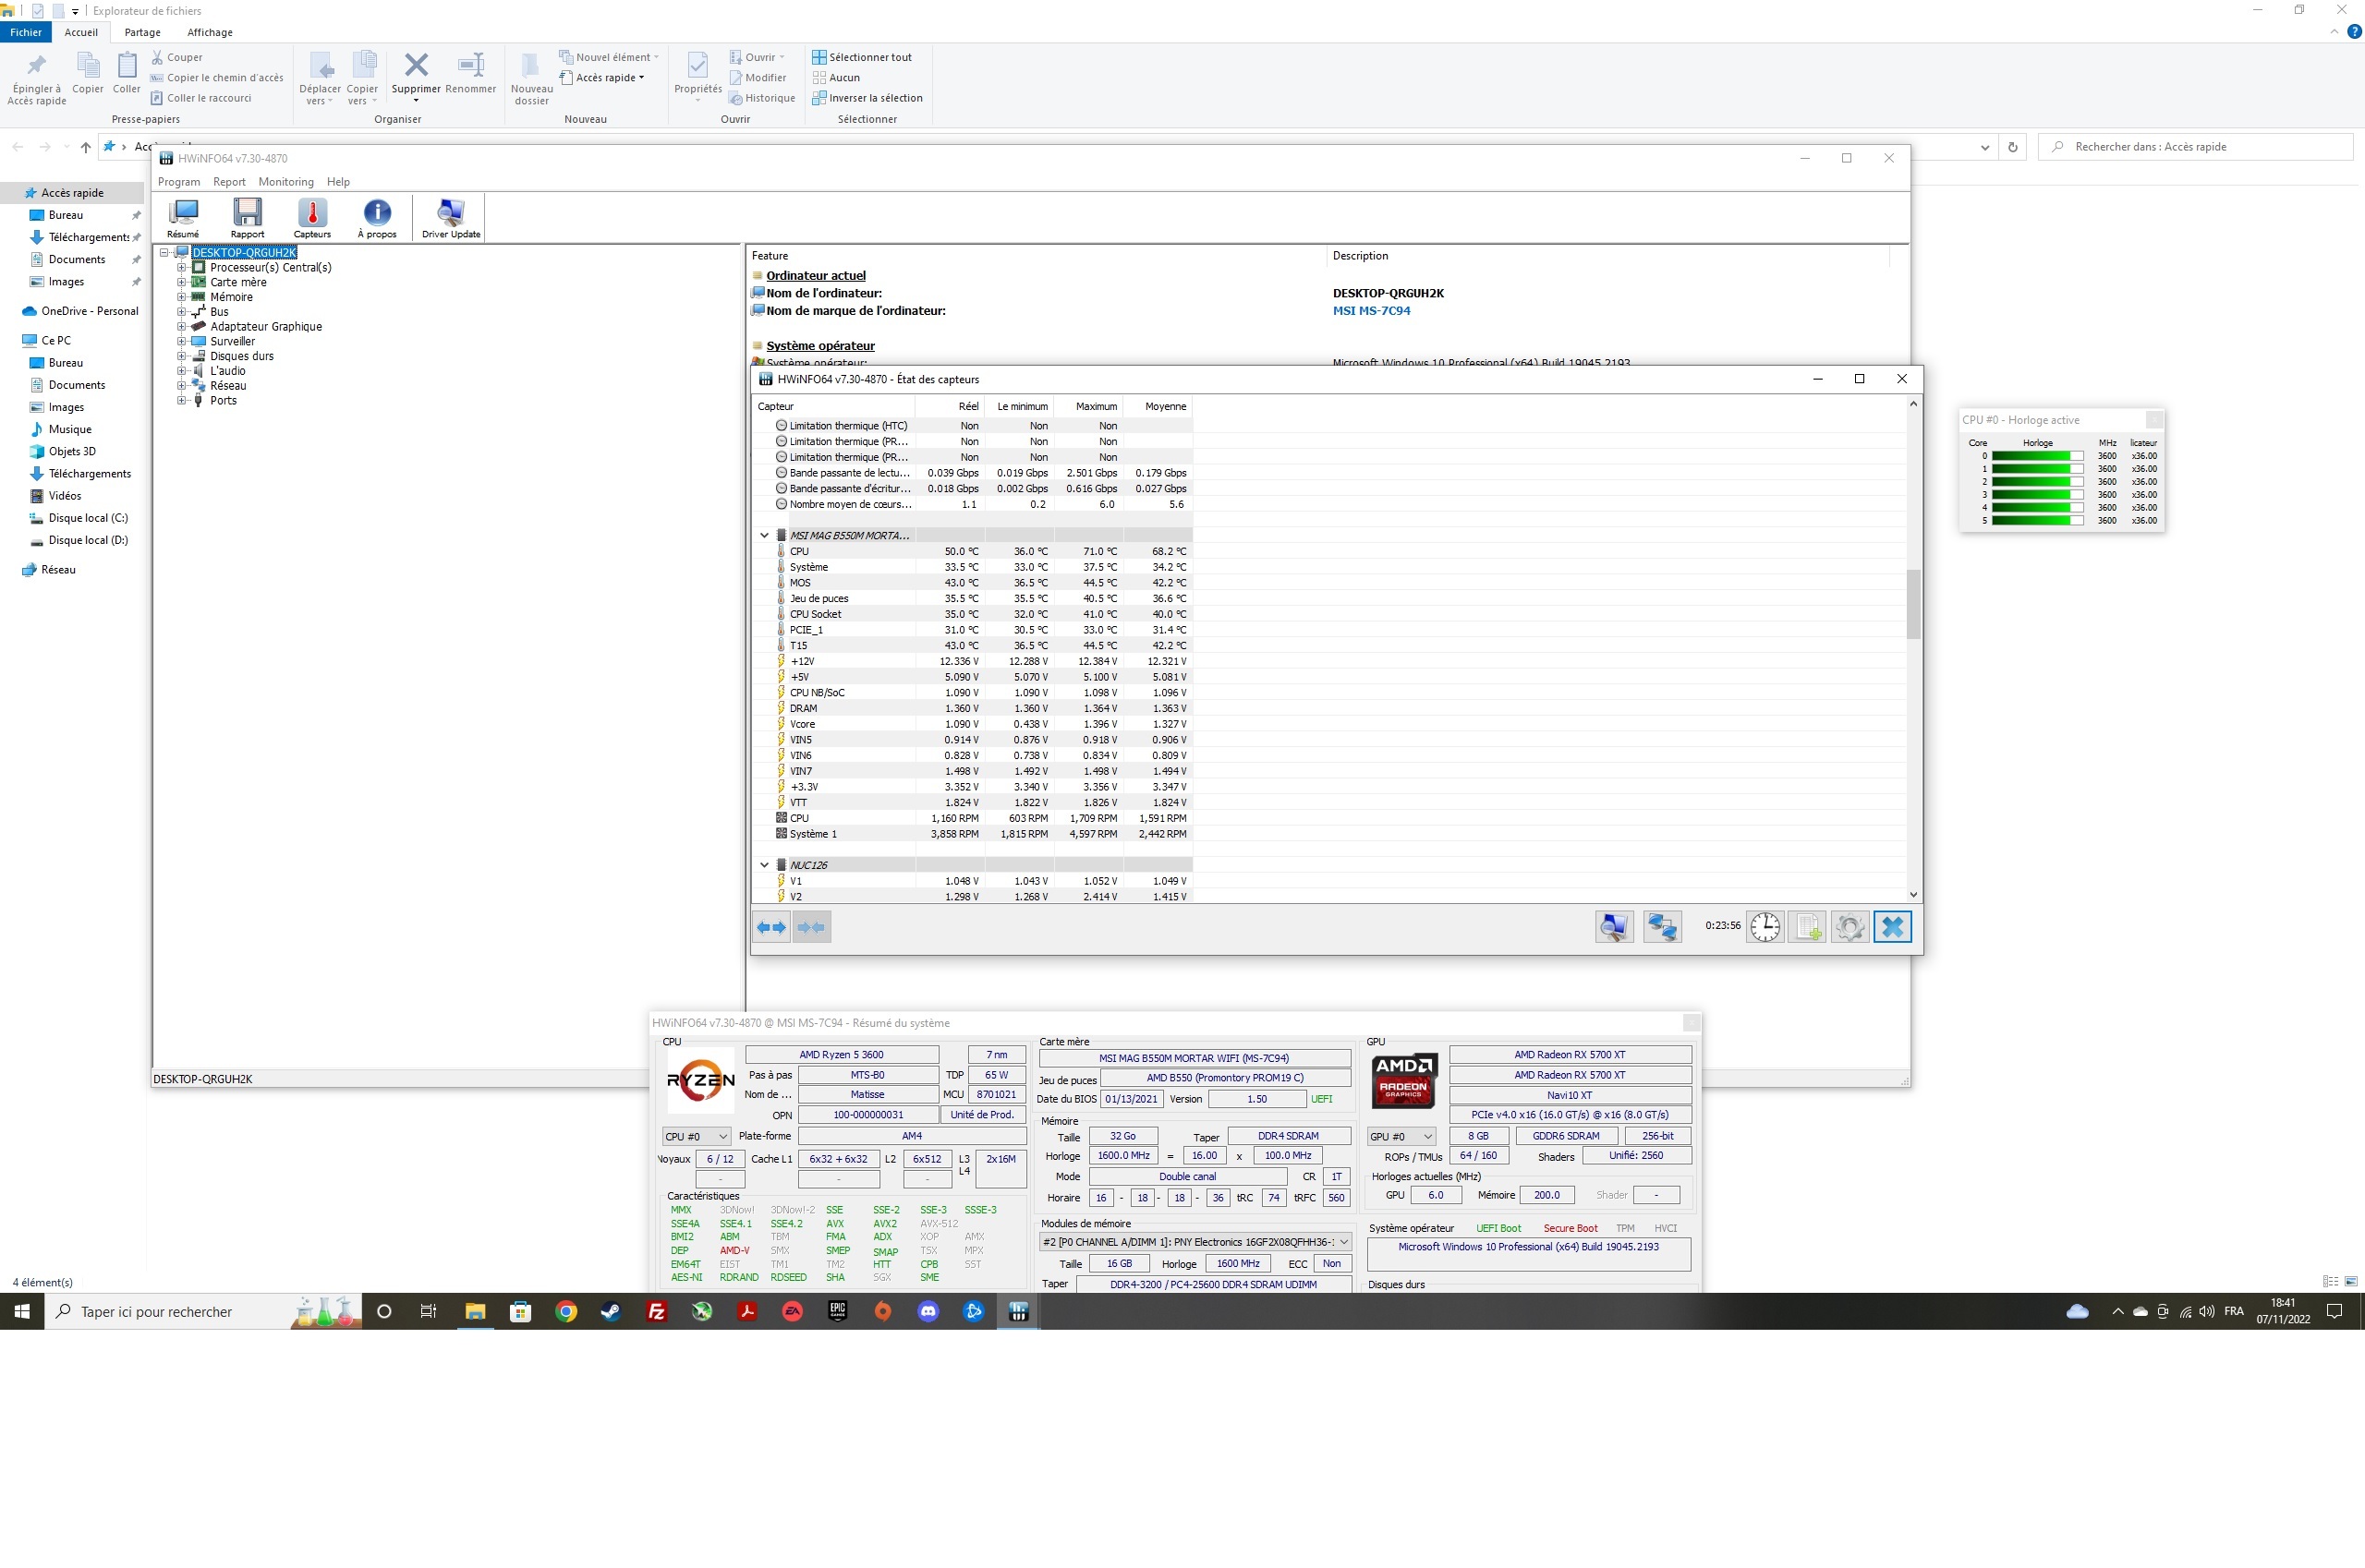The width and height of the screenshot is (2365, 1568).
Task: Collapse the NUC126 sensor group
Action: [764, 865]
